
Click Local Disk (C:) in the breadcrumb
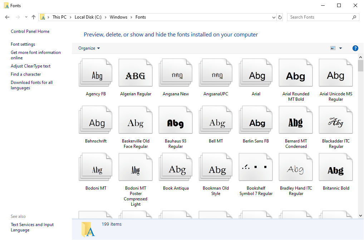tap(88, 17)
